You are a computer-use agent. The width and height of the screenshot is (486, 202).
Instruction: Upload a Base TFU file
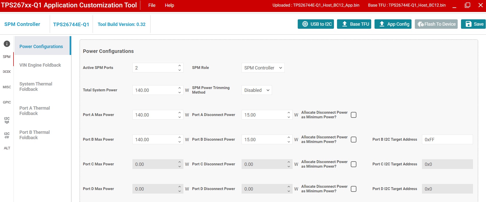click(x=354, y=24)
